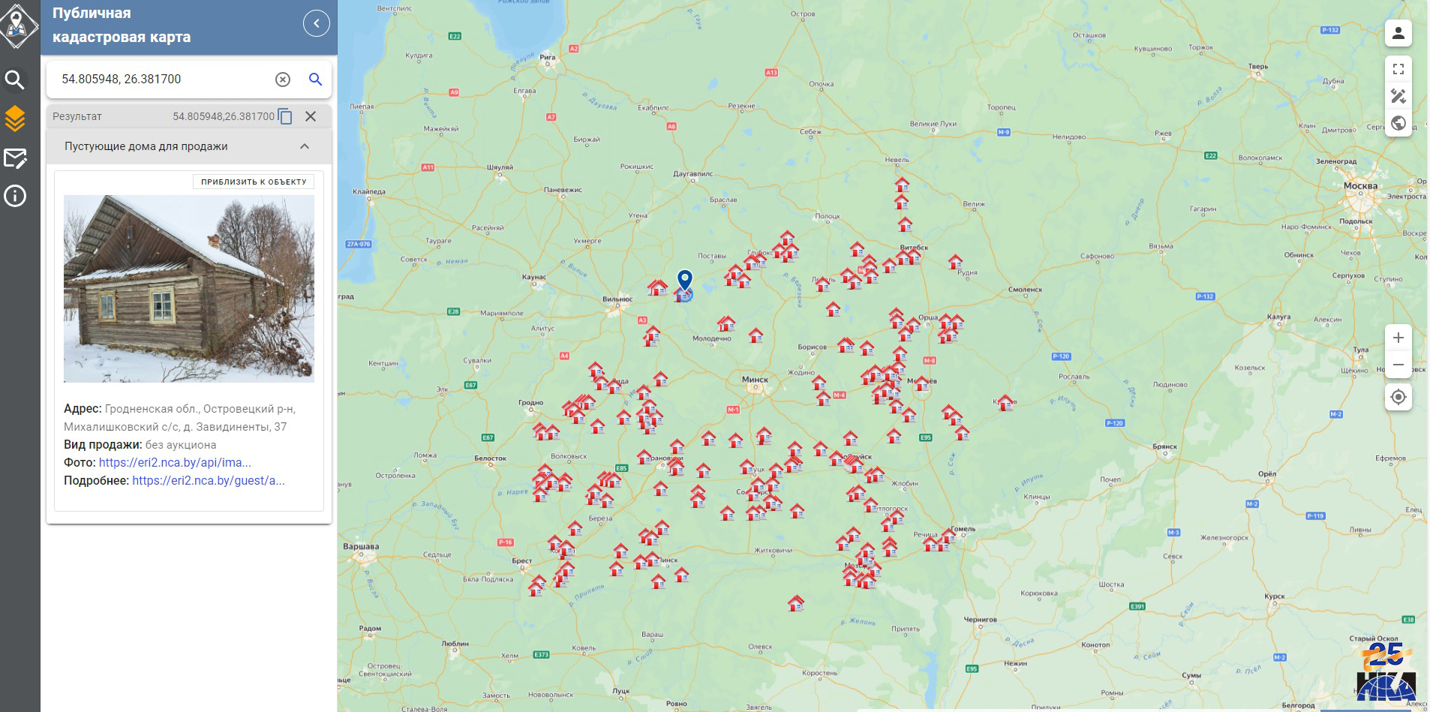Open the measurement drawing tools
Image resolution: width=1430 pixels, height=712 pixels.
1398,96
